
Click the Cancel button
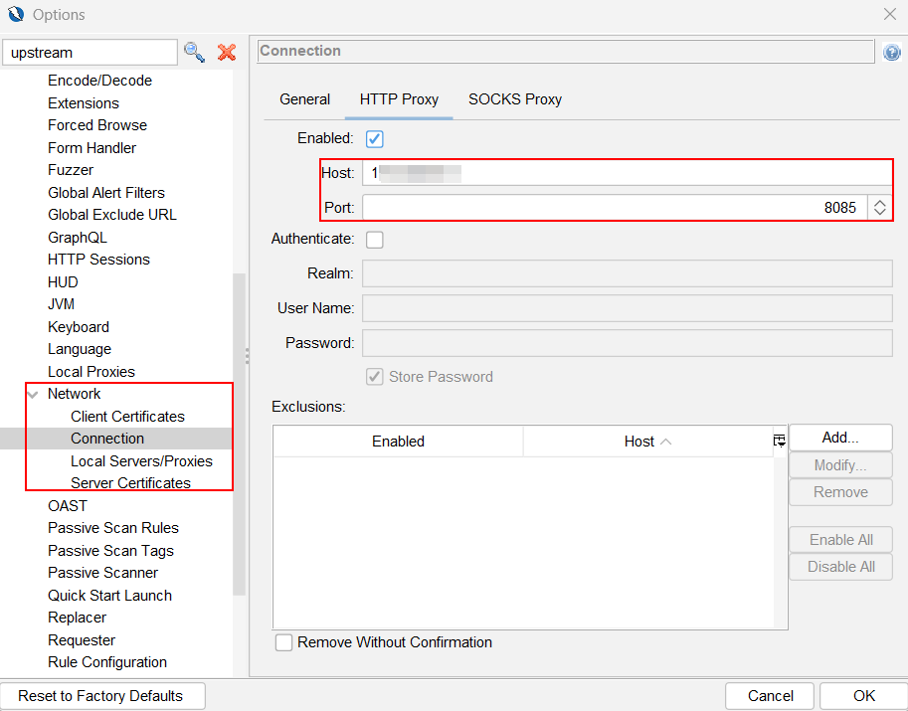[x=770, y=696]
